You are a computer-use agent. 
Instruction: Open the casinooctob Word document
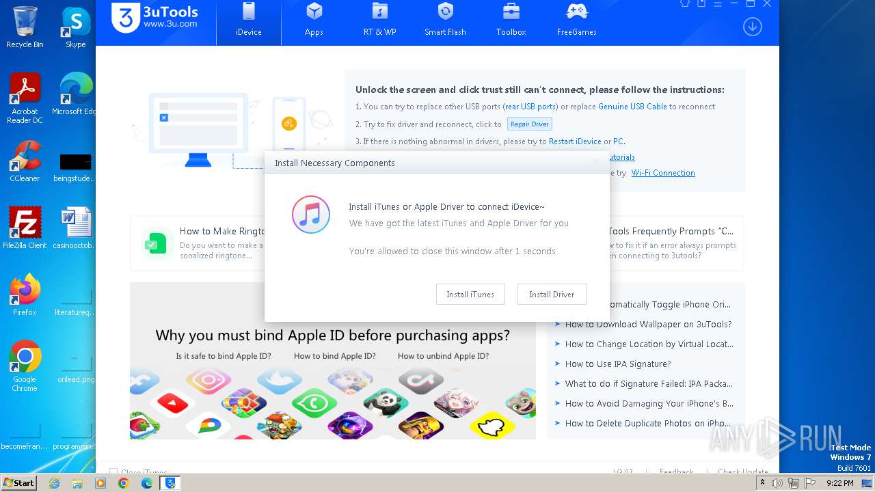coord(76,228)
